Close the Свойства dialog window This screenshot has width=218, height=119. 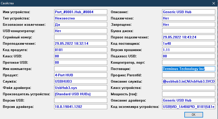pos(213,3)
